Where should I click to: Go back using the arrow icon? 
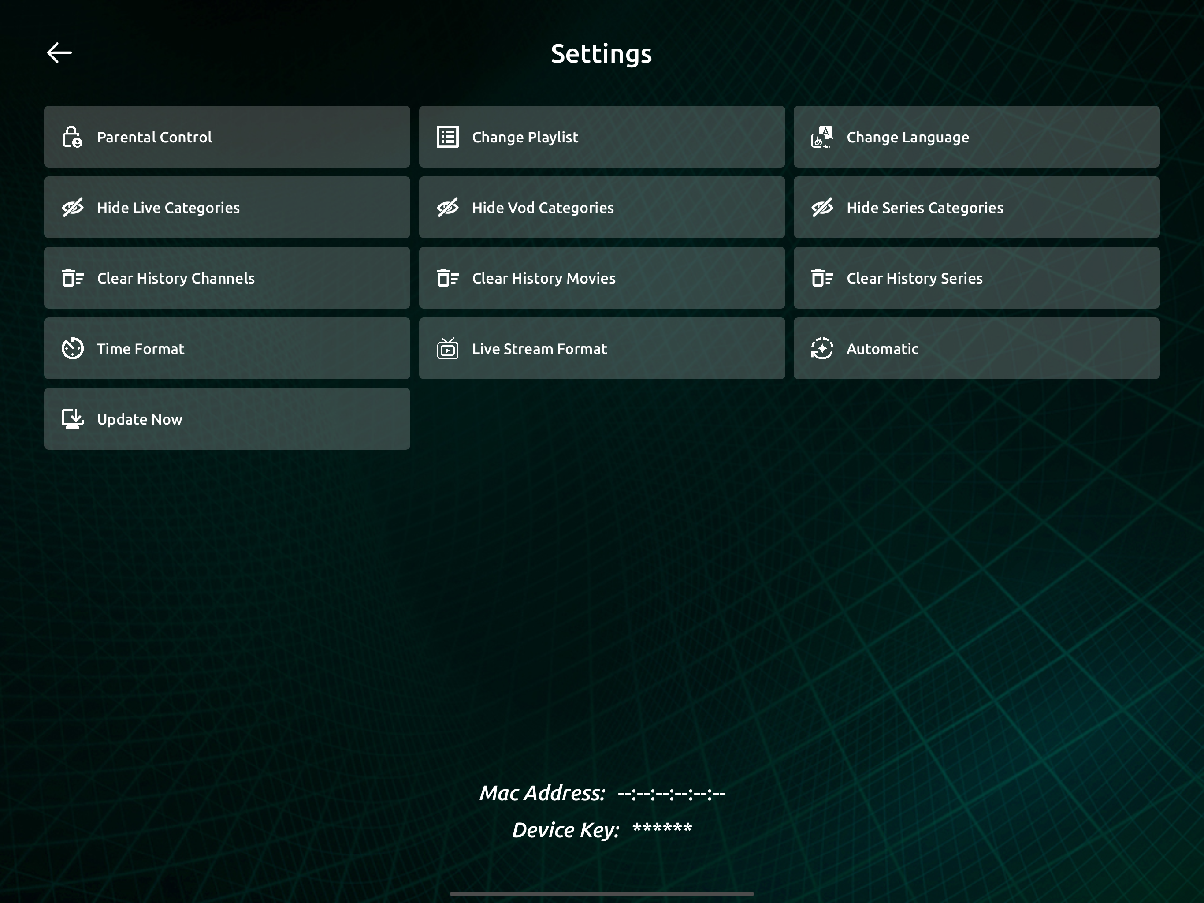(59, 53)
